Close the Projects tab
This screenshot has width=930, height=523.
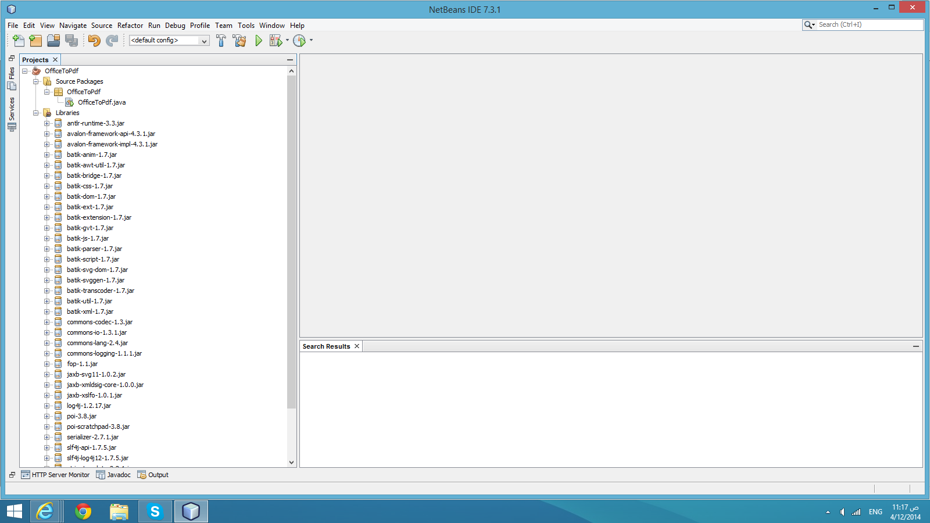[x=55, y=60]
